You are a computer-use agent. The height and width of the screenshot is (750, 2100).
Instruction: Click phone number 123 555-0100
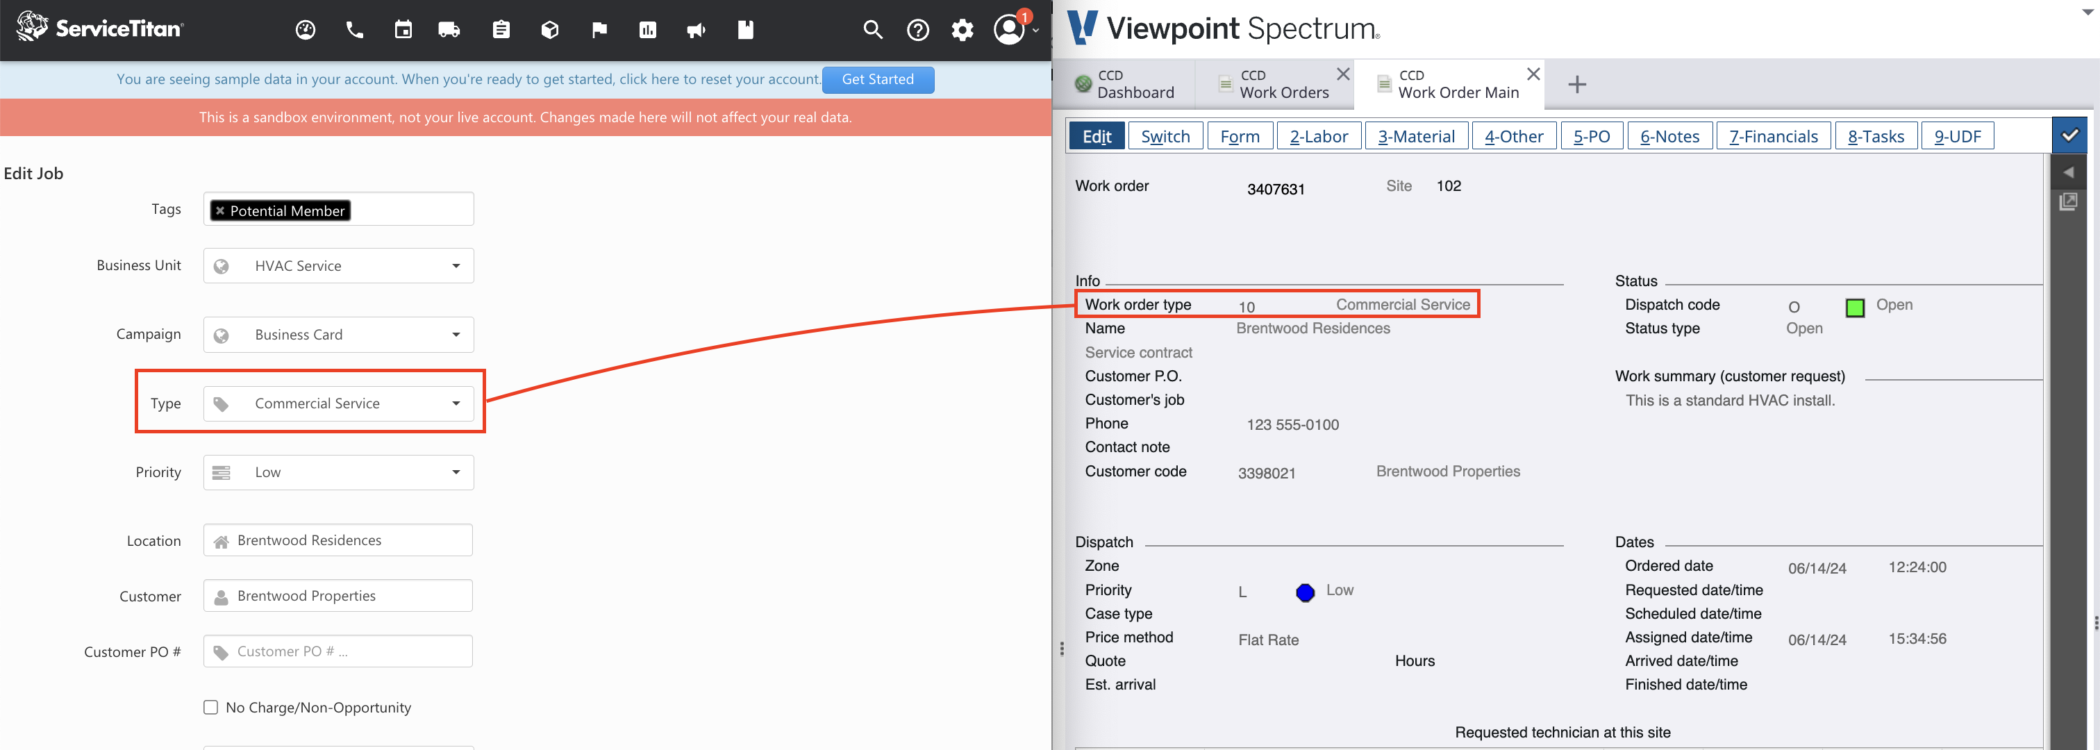(x=1292, y=425)
